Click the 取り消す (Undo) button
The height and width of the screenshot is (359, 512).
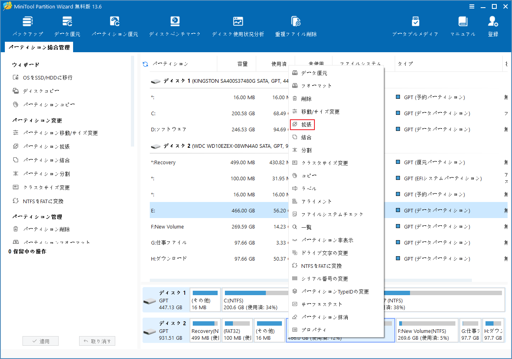tap(97, 341)
